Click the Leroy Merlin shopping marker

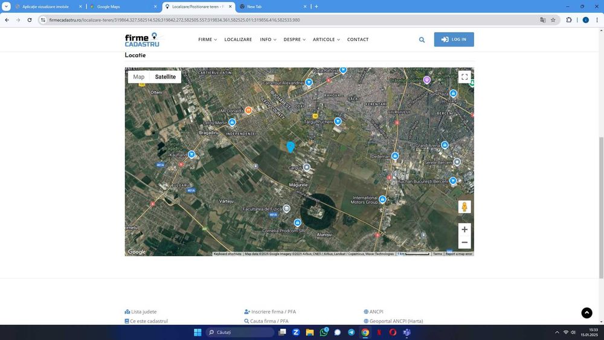[x=232, y=123]
